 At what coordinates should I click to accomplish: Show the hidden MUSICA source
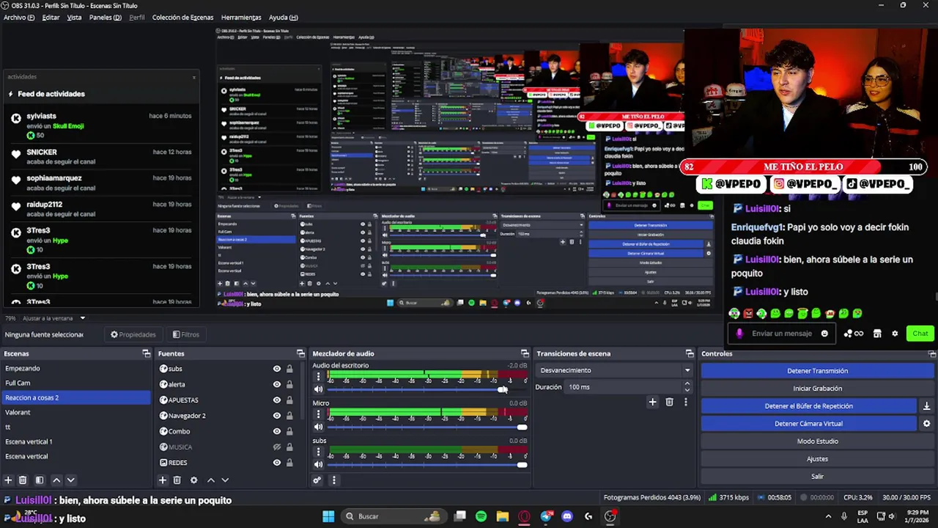point(277,447)
